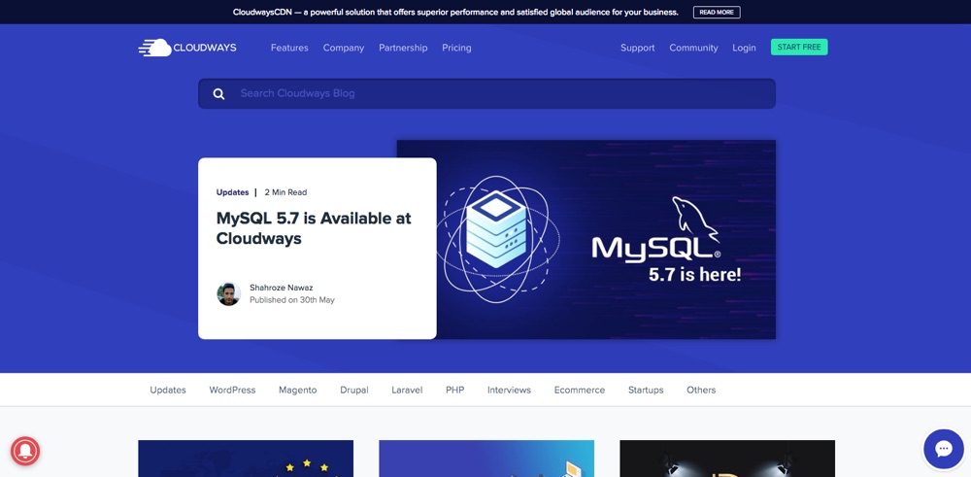
Task: Click the MySQL 5.7 banner image
Action: (x=606, y=239)
